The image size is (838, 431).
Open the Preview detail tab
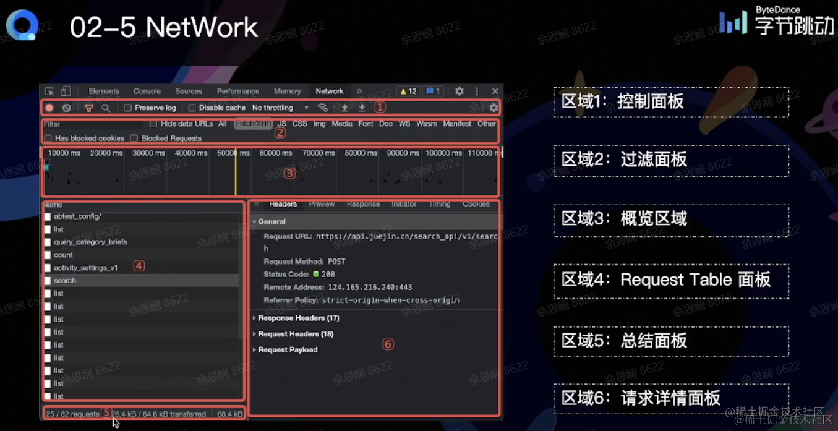click(x=322, y=204)
